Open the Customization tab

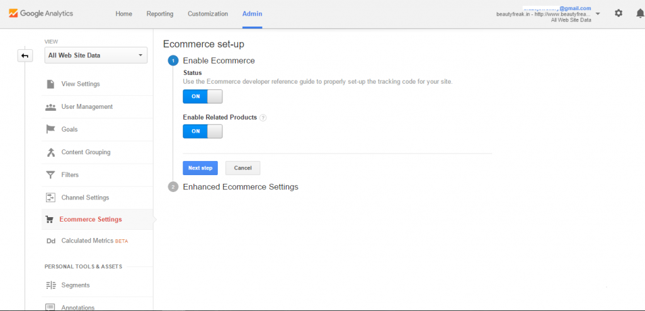tap(208, 14)
